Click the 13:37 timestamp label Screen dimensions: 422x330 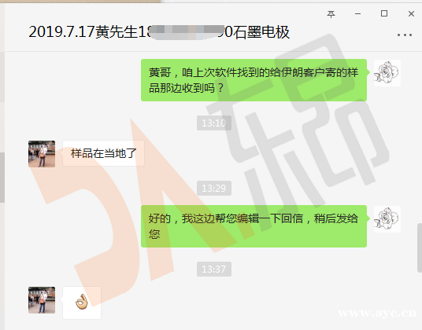coord(214,269)
